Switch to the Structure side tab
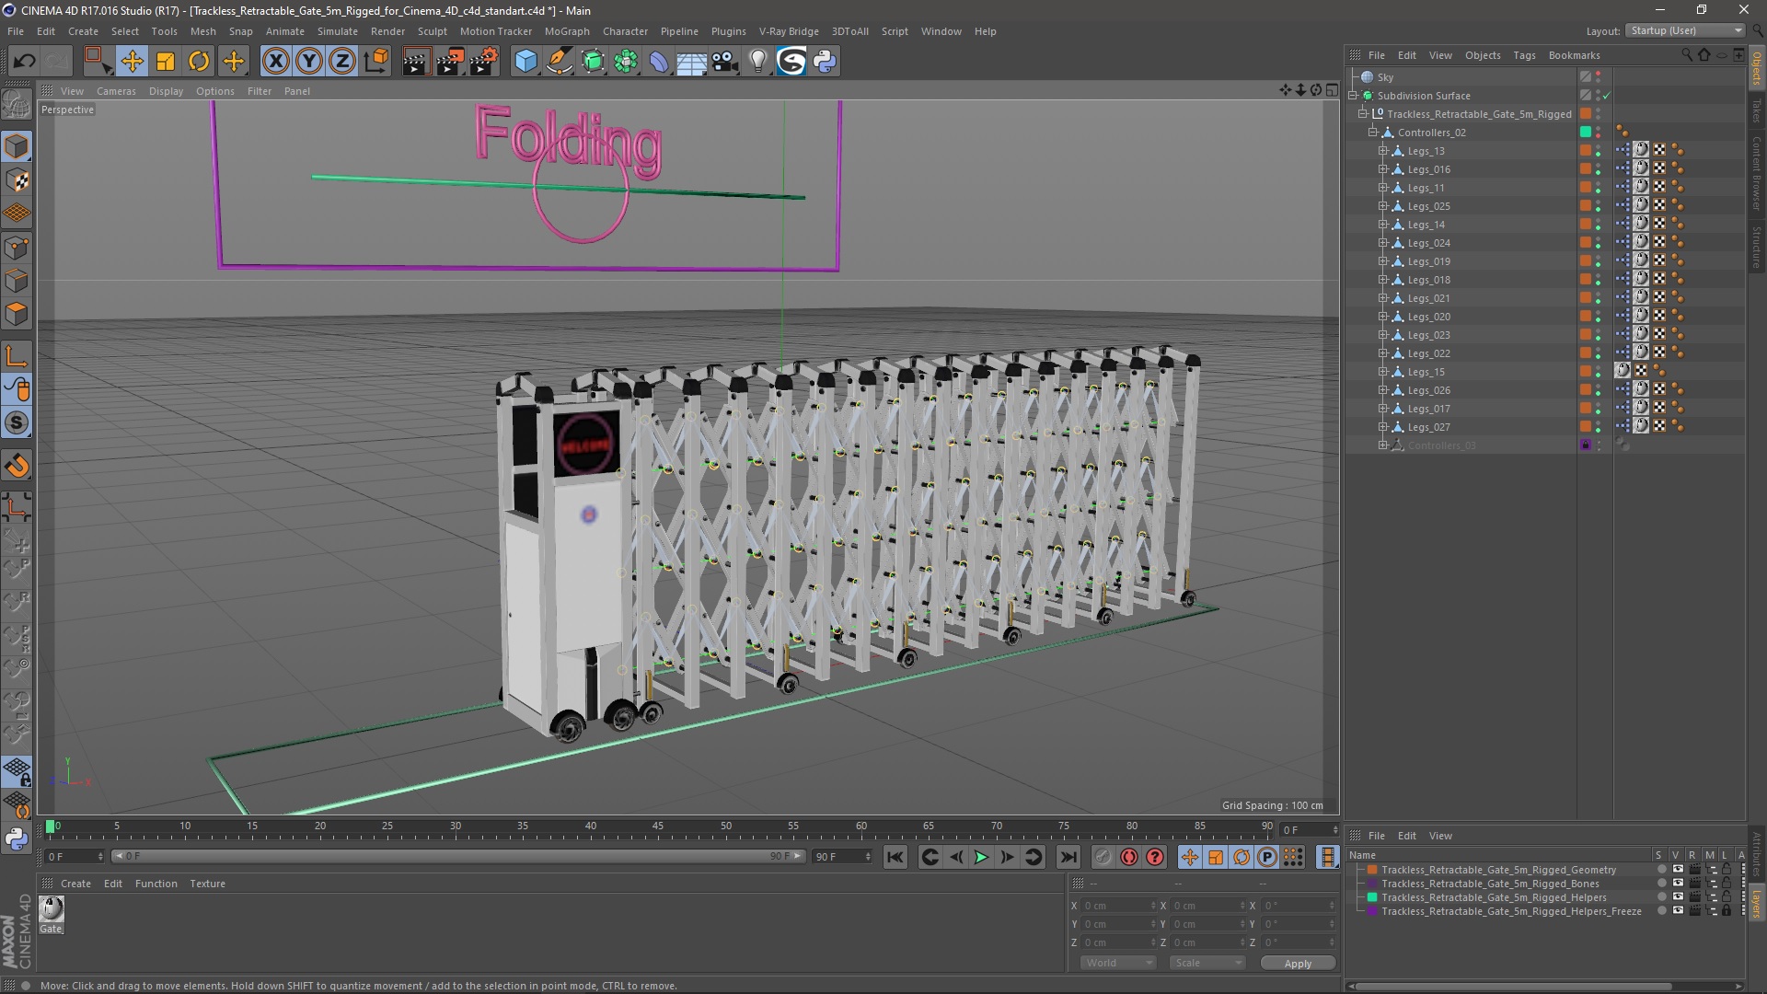Viewport: 1767px width, 994px height. click(1757, 246)
